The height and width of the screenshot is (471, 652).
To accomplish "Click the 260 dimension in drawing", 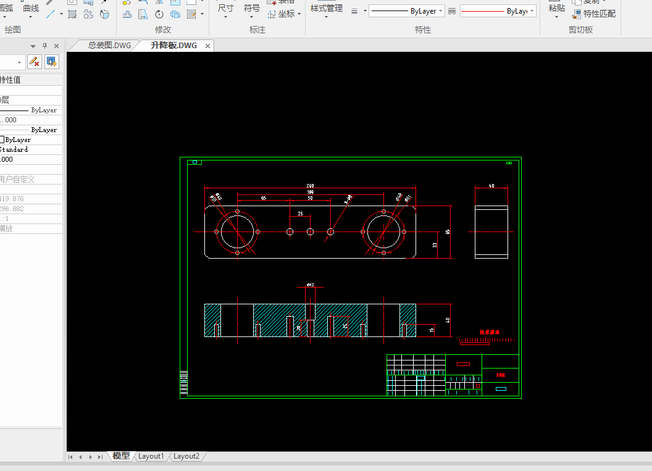I will pos(310,186).
